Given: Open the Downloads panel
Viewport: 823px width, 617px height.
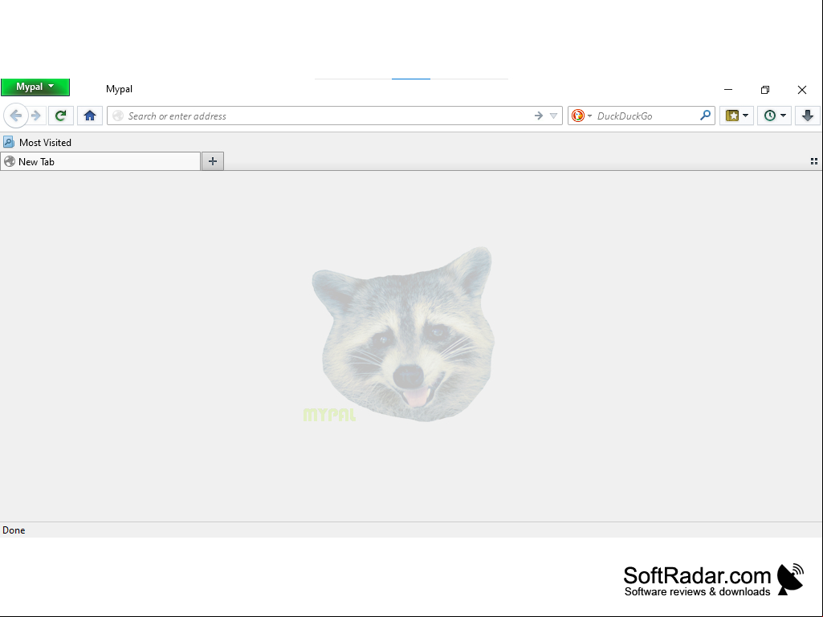Looking at the screenshot, I should [808, 116].
